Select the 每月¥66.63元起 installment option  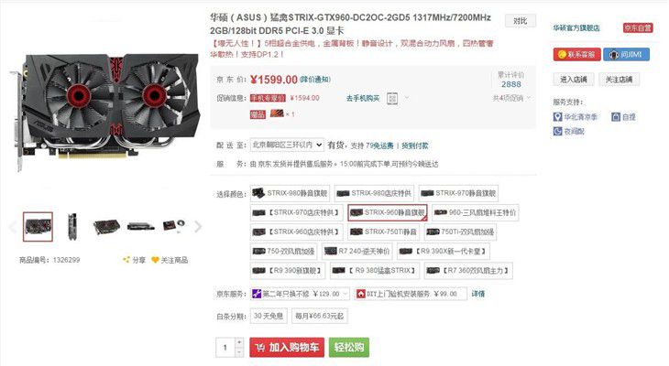320,317
